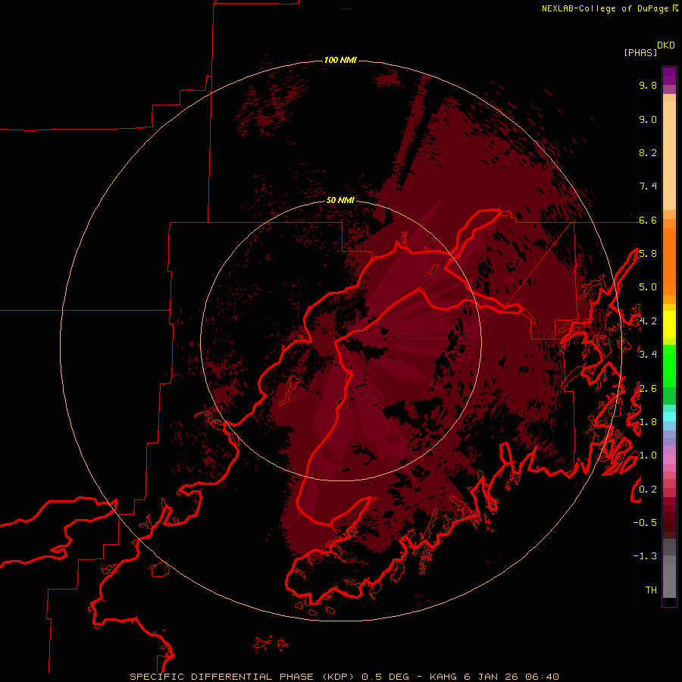Click the NEXLAB-College of DuPage watermark text

pos(605,8)
